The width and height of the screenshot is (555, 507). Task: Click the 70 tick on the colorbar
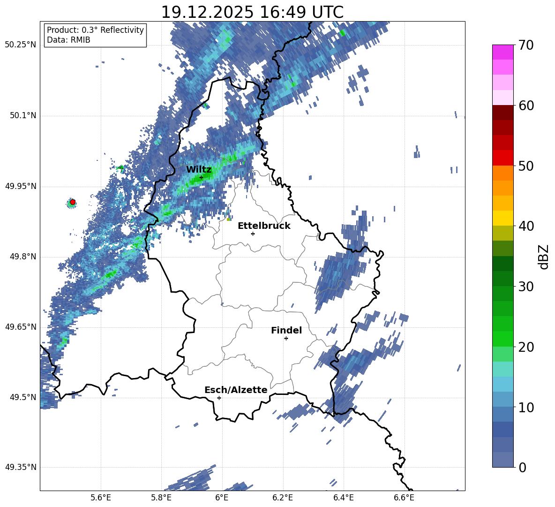pyautogui.click(x=525, y=45)
